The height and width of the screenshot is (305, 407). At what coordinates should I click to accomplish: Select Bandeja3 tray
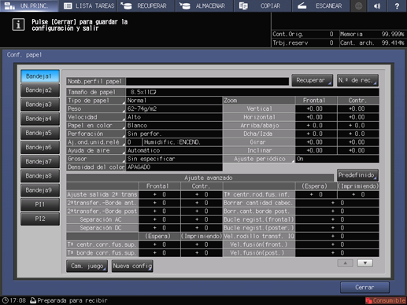(40, 105)
